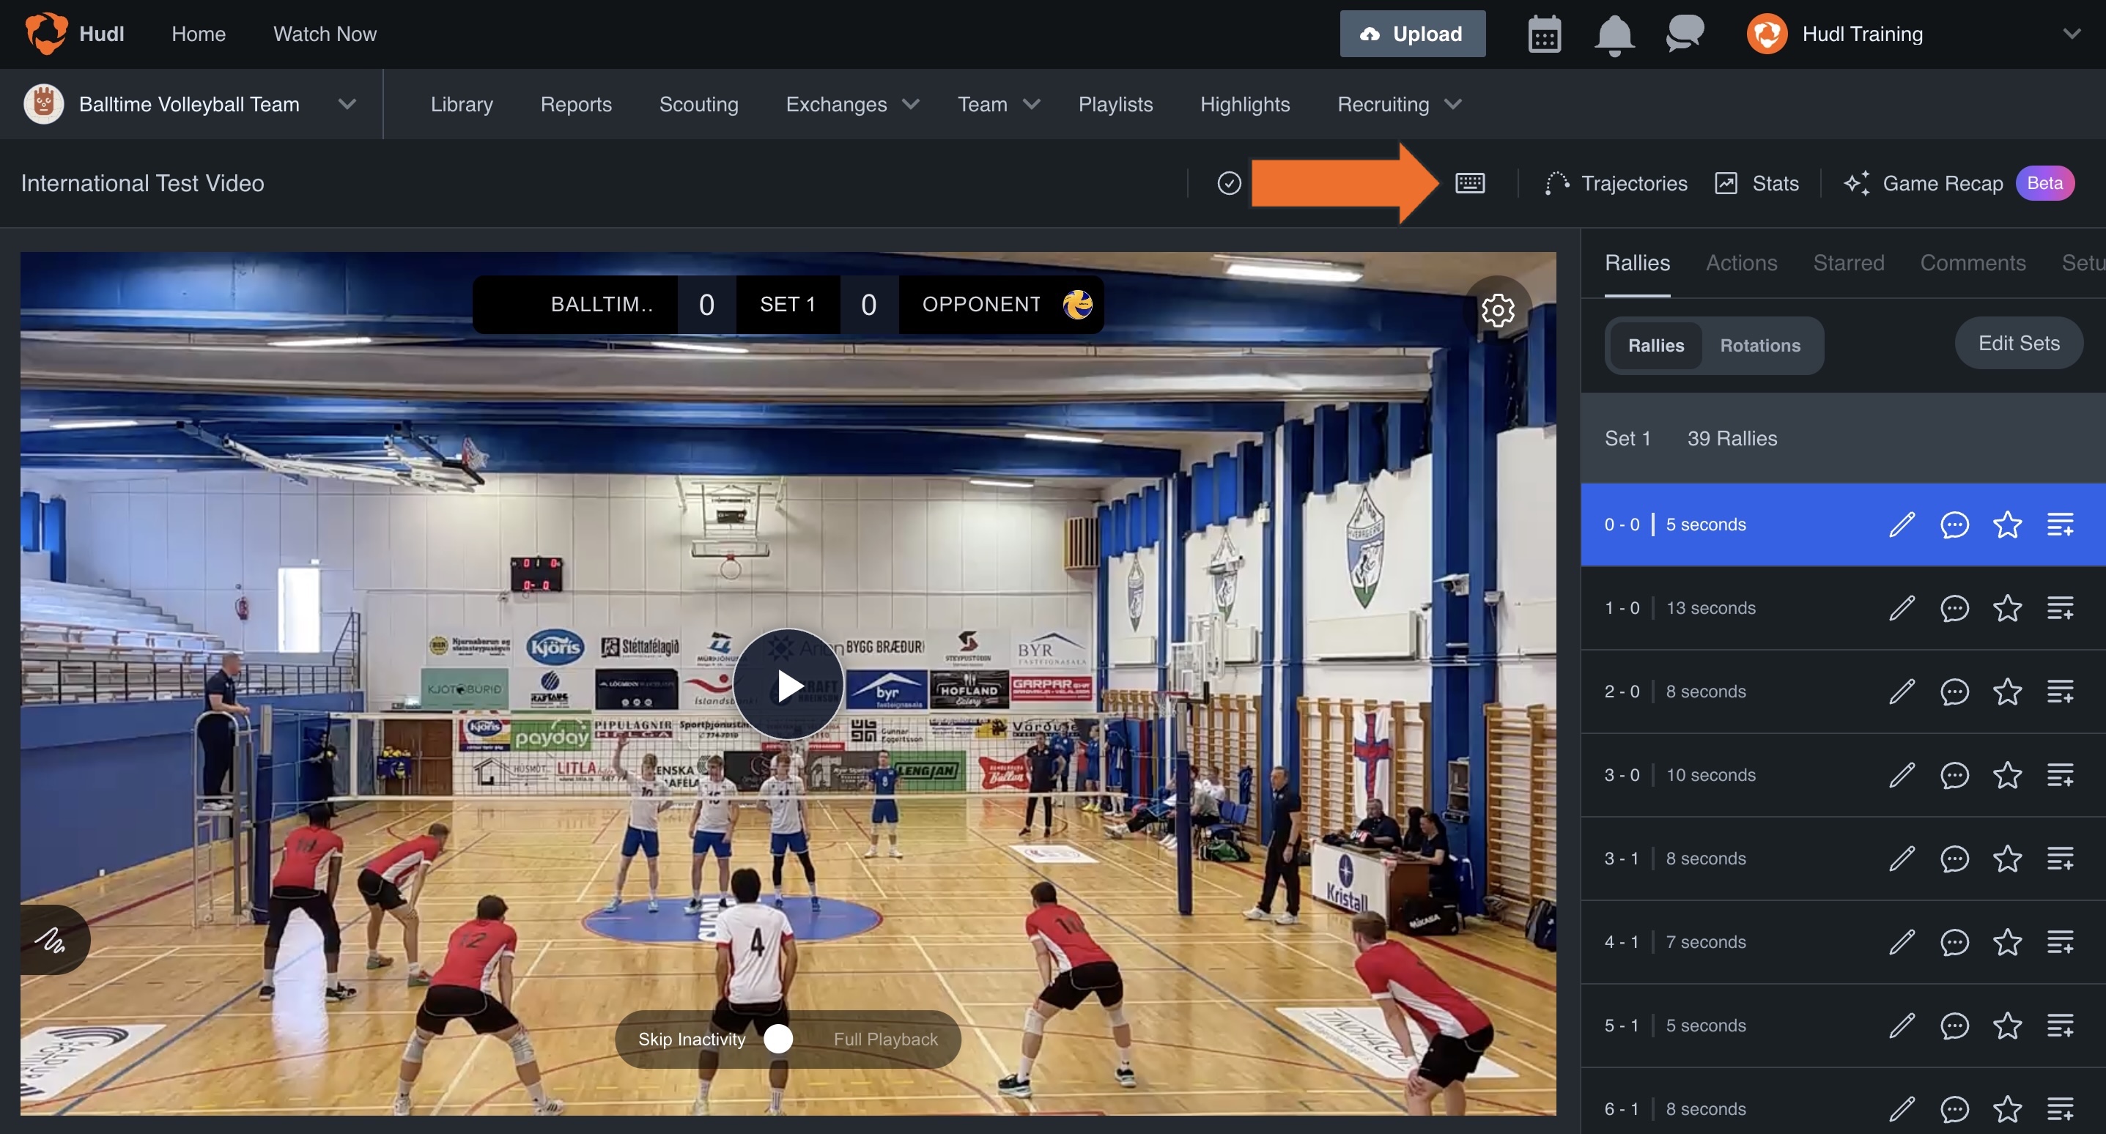
Task: Switch to the Starred tab
Action: coord(1847,262)
